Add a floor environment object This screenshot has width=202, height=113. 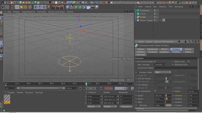point(88,7)
